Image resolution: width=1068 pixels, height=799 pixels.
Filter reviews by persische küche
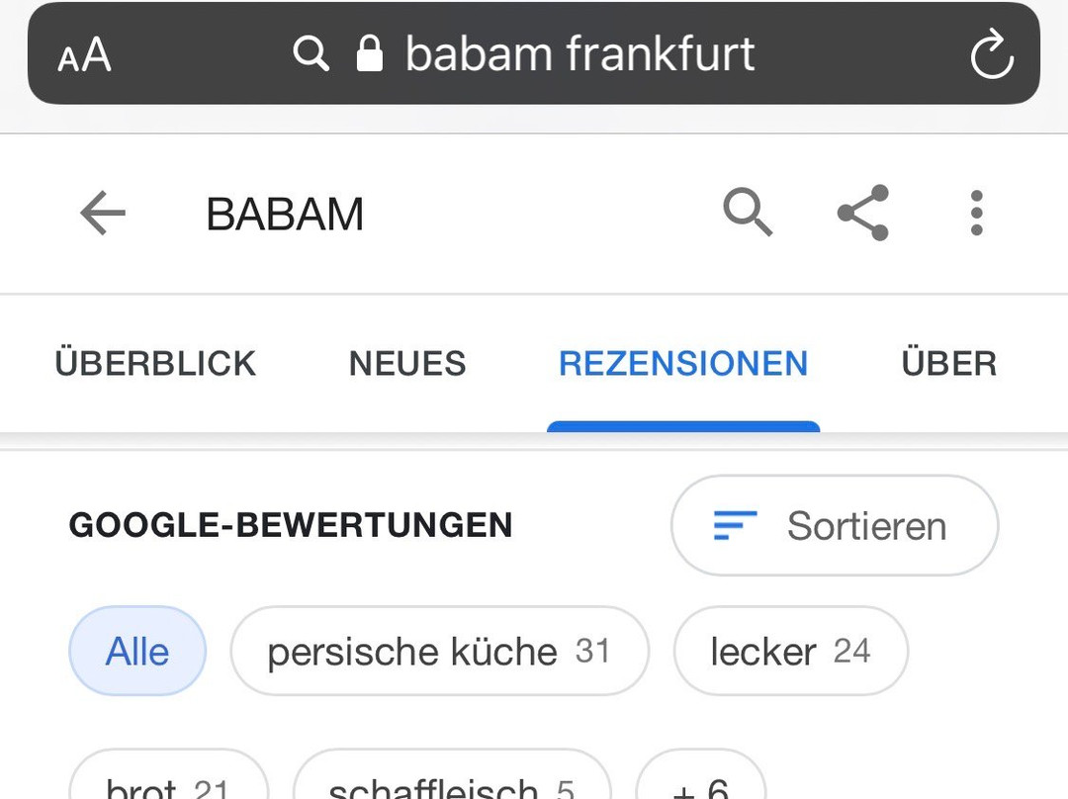tap(439, 652)
